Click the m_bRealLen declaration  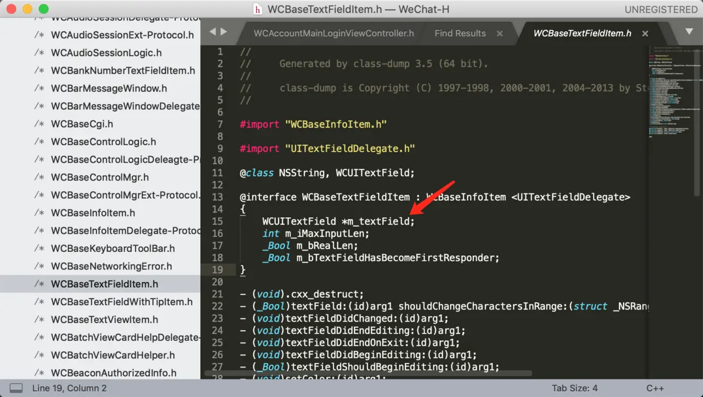[310, 246]
